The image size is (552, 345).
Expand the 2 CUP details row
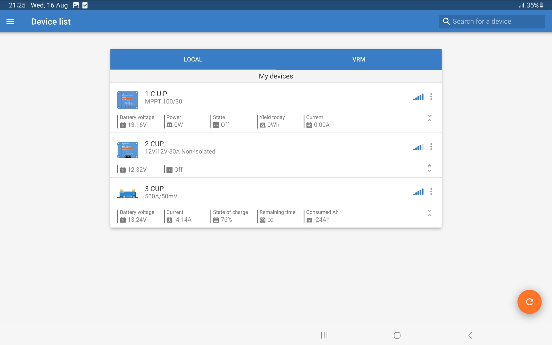429,168
